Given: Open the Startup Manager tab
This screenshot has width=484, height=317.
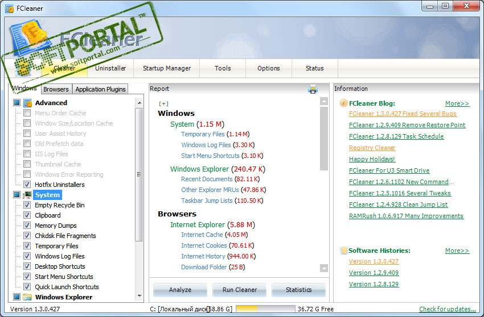Looking at the screenshot, I should (167, 68).
